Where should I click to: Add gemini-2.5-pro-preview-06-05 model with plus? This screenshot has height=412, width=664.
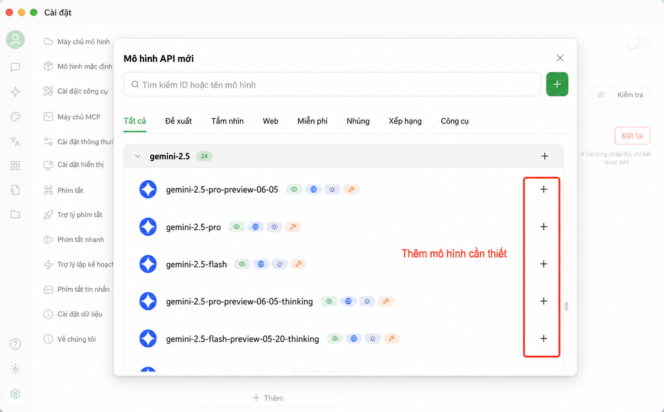543,189
